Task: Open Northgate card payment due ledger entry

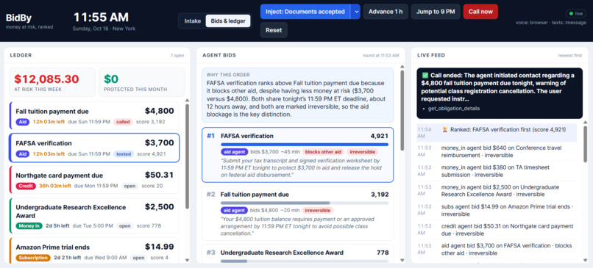Action: click(93, 180)
